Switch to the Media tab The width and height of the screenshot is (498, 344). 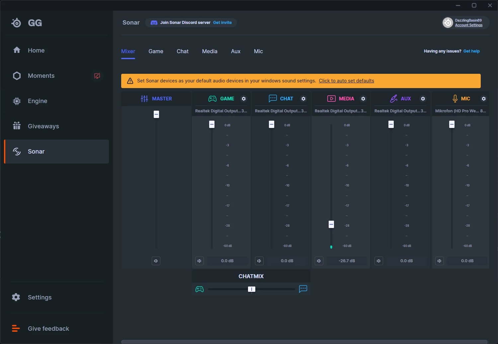tap(210, 52)
